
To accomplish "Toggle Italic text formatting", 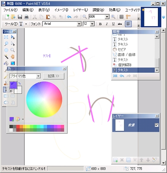I will coord(107,24).
